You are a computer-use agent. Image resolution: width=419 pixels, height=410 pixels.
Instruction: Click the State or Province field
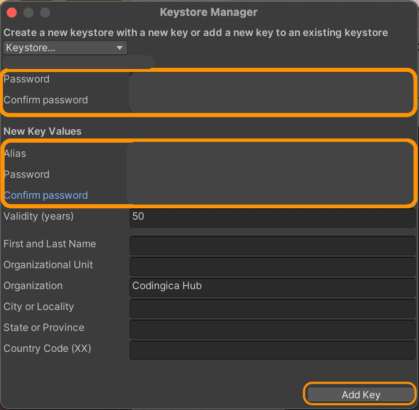coord(272,329)
